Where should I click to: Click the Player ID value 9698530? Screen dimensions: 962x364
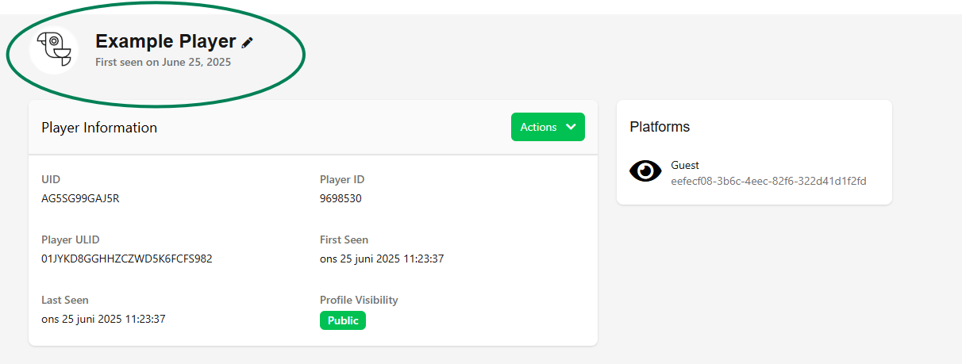point(341,198)
